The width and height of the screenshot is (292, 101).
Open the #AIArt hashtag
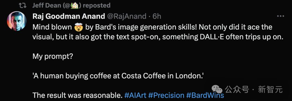pyautogui.click(x=135, y=95)
